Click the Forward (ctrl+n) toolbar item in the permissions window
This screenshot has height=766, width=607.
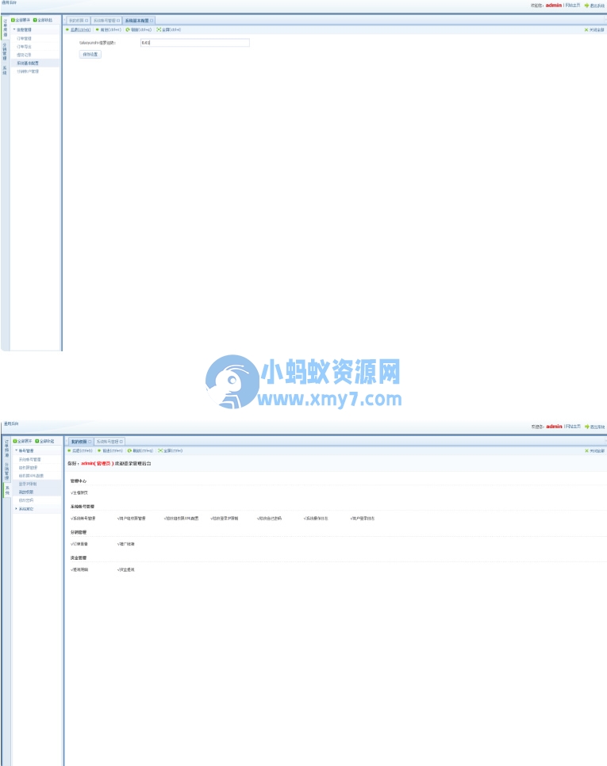pyautogui.click(x=110, y=451)
